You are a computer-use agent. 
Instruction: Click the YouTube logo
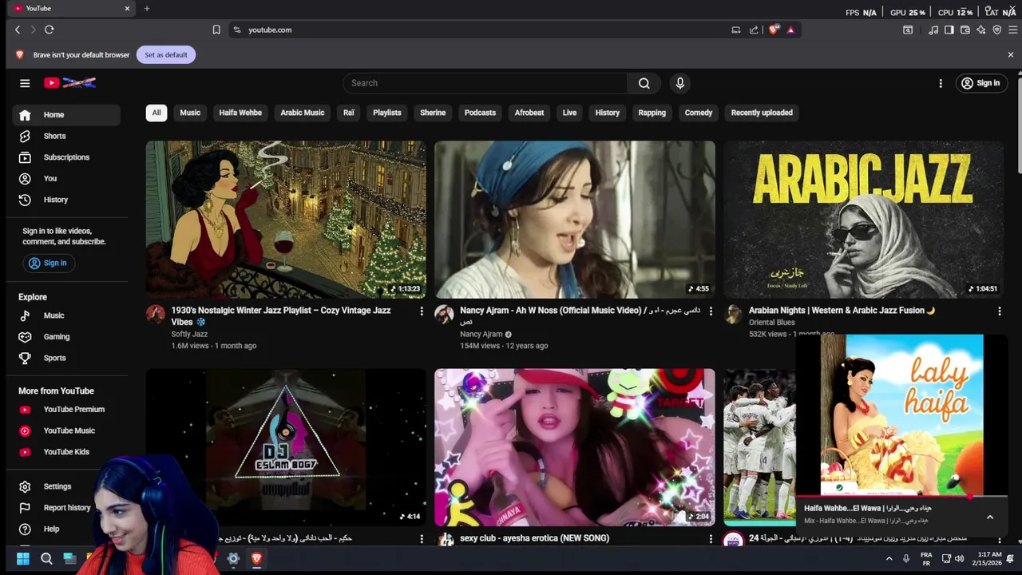pos(69,83)
